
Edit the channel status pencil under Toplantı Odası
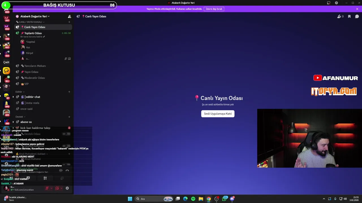[44, 37]
